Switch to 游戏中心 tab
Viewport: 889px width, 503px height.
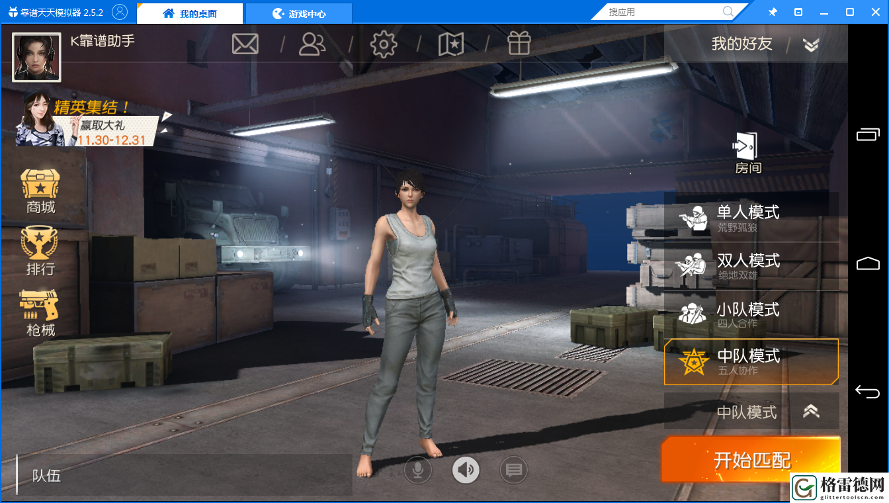tap(299, 13)
